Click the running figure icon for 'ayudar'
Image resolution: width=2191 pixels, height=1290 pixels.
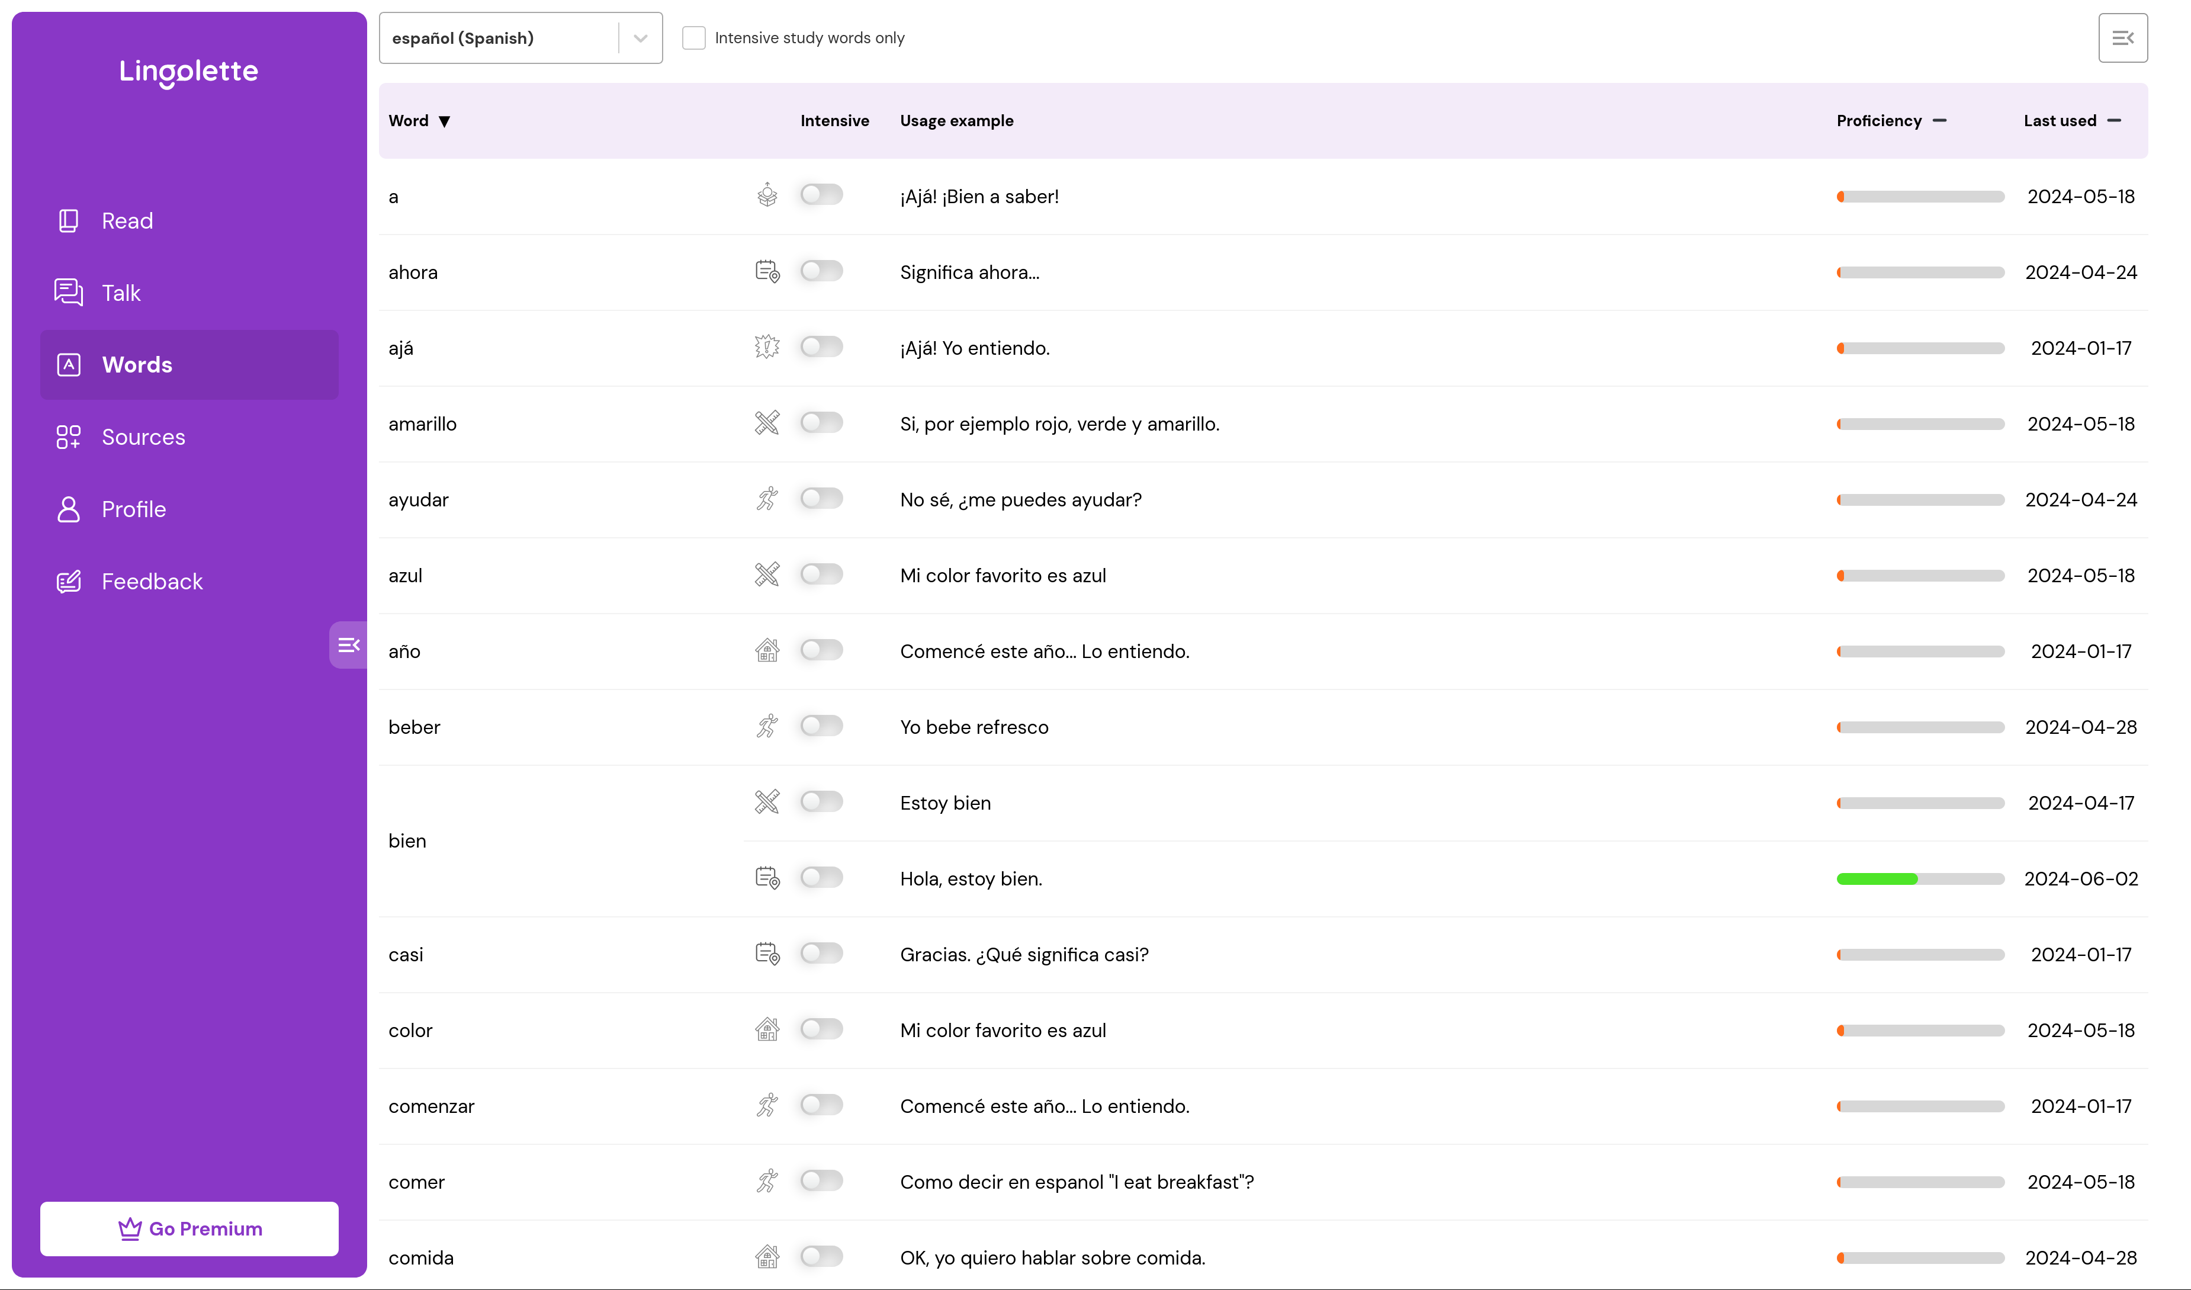(767, 499)
